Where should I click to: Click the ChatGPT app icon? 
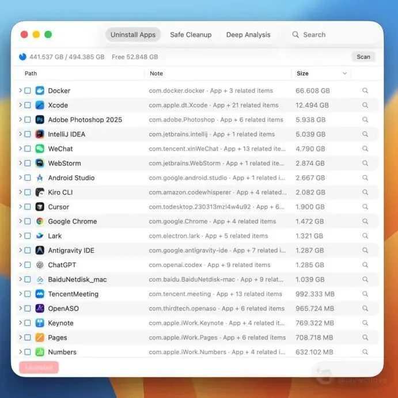pyautogui.click(x=40, y=265)
